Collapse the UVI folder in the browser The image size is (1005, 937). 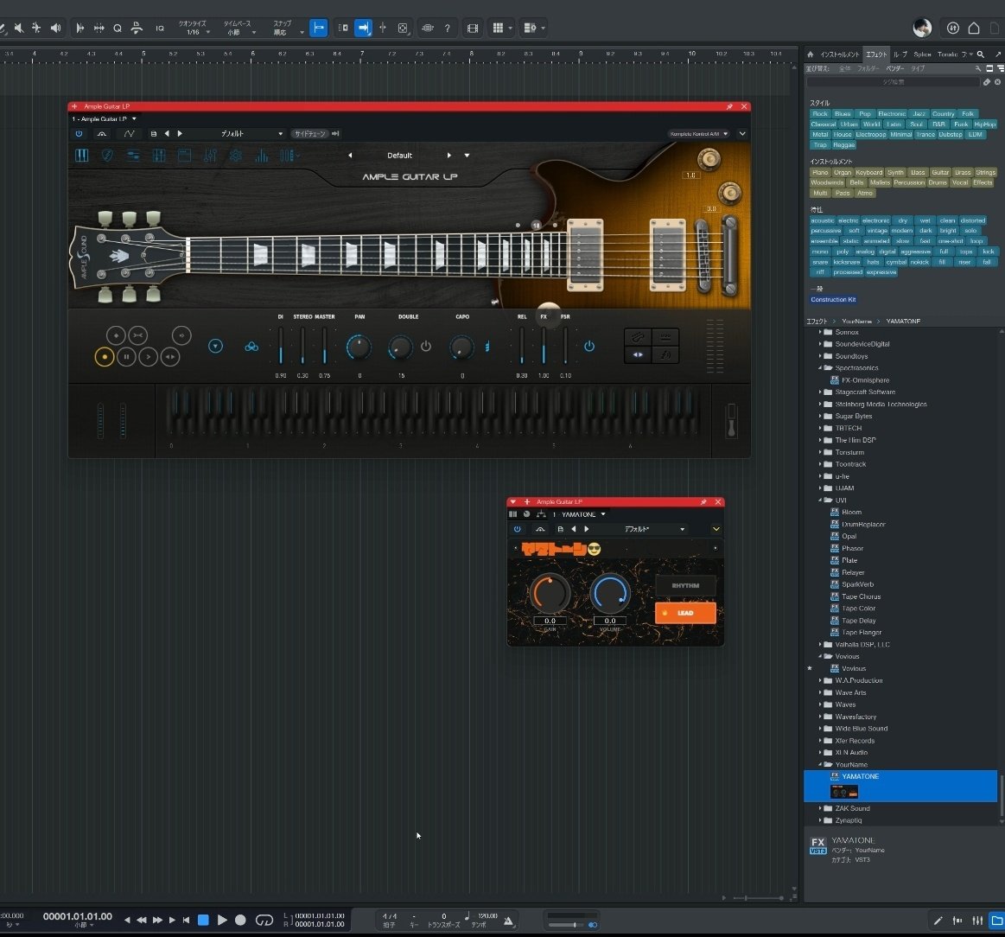click(x=820, y=500)
